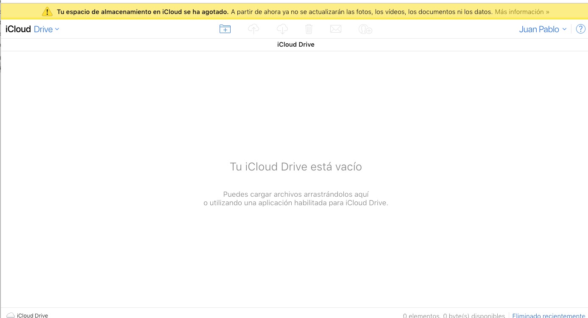Image resolution: width=588 pixels, height=318 pixels.
Task: Click the cloud icon in the status bar
Action: coord(11,315)
